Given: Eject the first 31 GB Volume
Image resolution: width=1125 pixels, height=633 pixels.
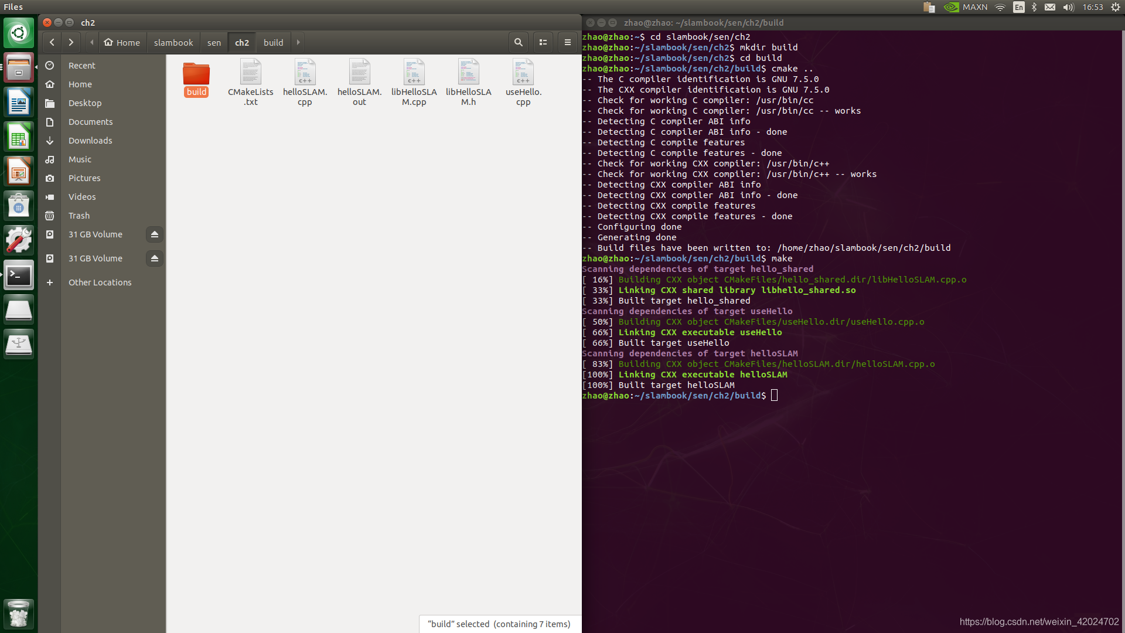Looking at the screenshot, I should [155, 234].
